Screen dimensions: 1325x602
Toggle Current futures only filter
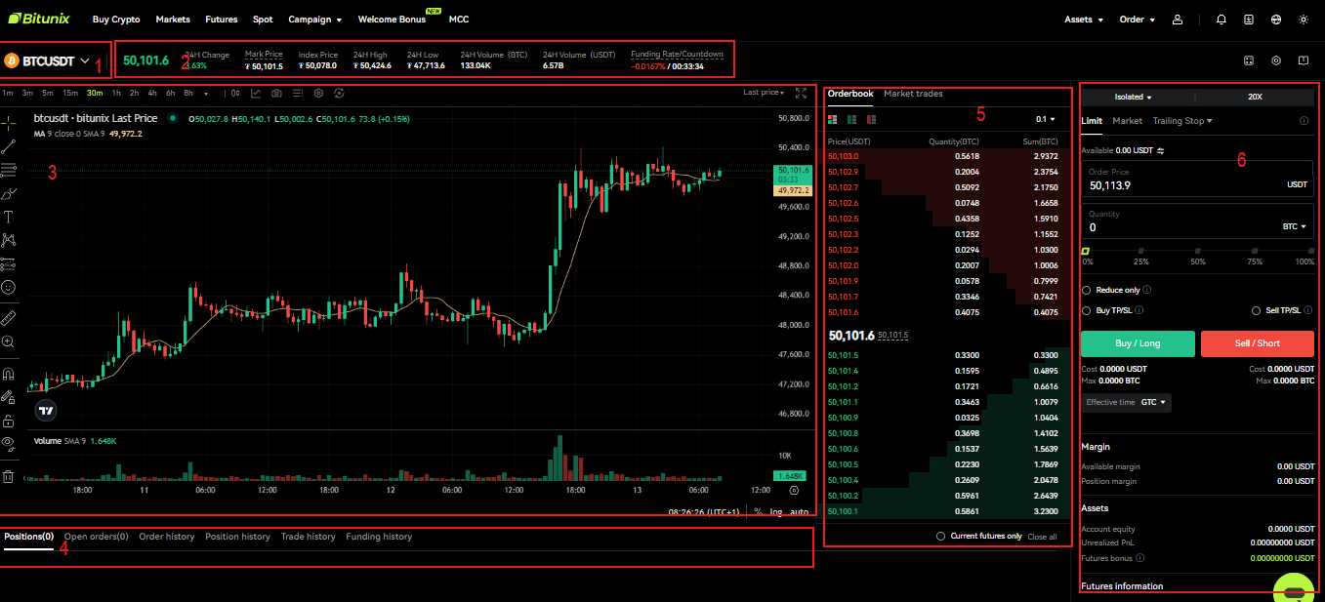click(940, 537)
